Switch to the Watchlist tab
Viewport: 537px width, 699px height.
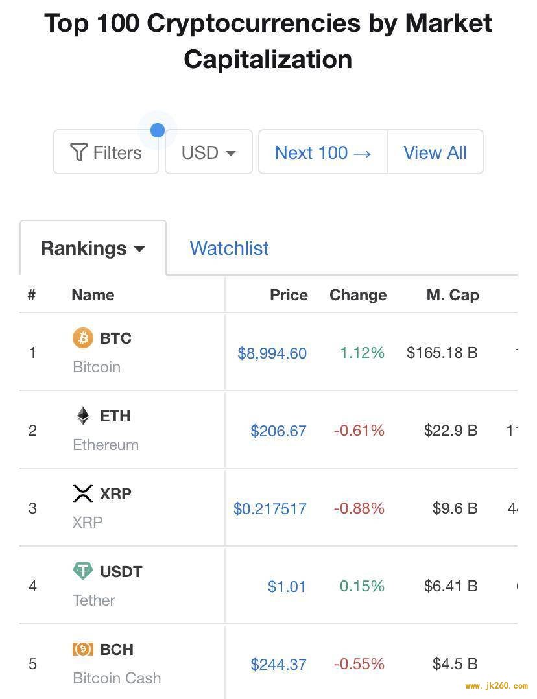[x=229, y=248]
